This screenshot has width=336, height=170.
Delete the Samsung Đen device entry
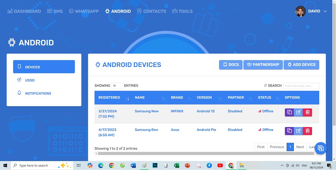click(x=308, y=131)
